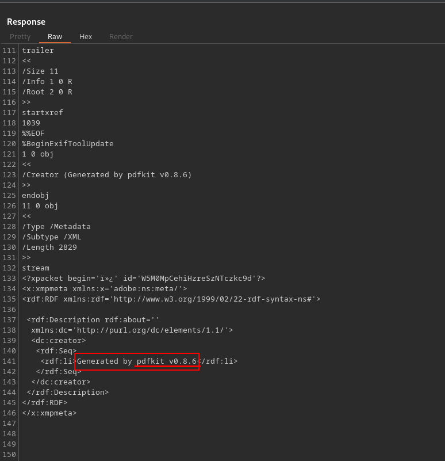Click the rdf:RDF xmlns URL line
The height and width of the screenshot is (461, 445).
(x=171, y=299)
